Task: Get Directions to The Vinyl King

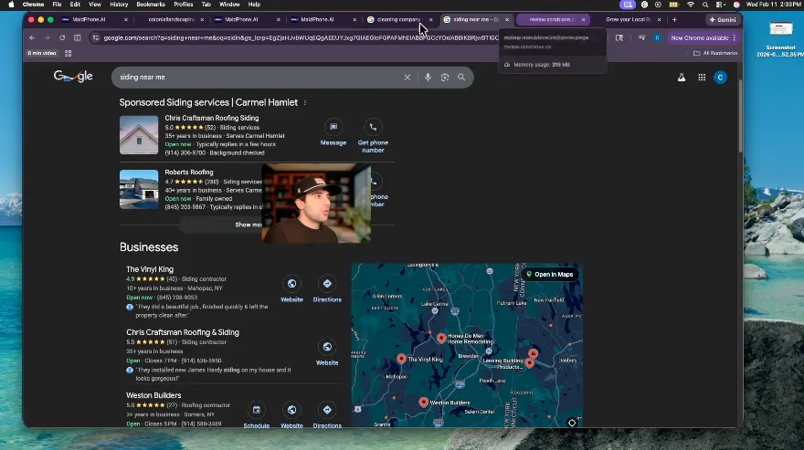Action: click(327, 284)
